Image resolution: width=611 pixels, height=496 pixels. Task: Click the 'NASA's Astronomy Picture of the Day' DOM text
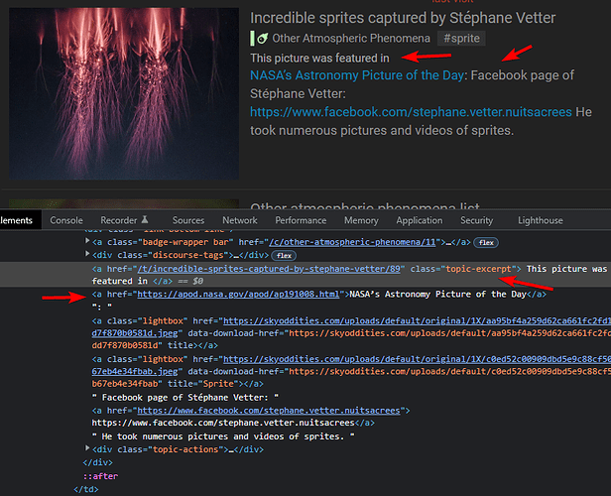pyautogui.click(x=437, y=295)
